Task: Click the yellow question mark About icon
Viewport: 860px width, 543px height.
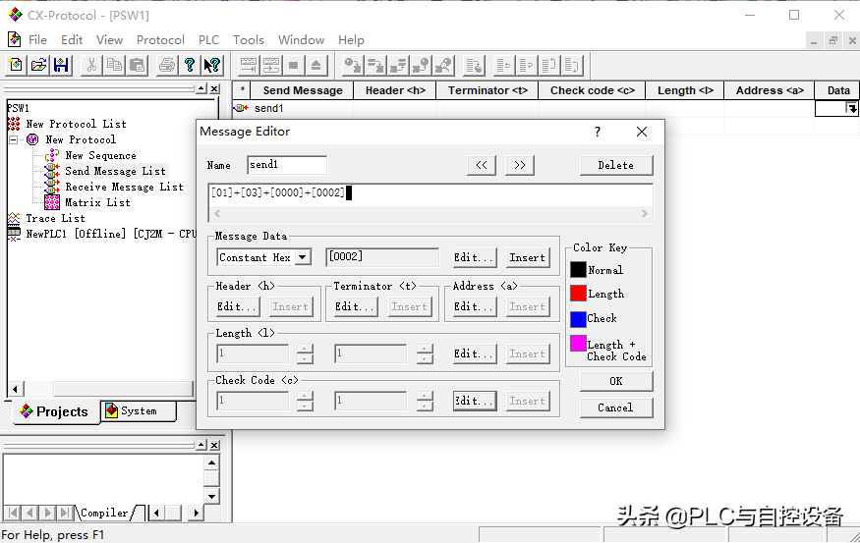Action: coord(190,66)
